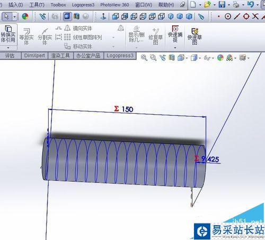Click Previous View icon in heads-up toolbar
The image size is (265, 240).
(163, 58)
